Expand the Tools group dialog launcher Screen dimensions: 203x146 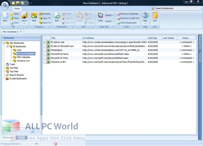pos(138,27)
